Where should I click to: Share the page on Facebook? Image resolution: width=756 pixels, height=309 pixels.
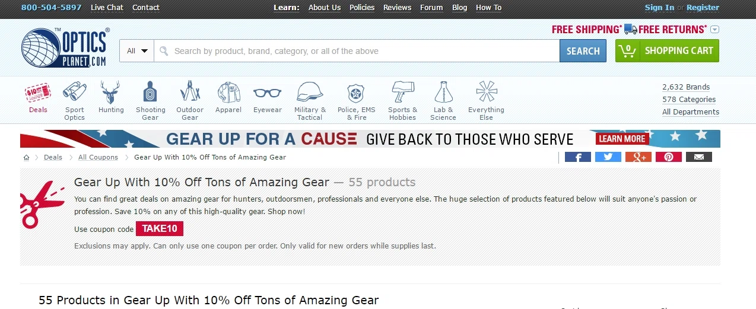click(x=577, y=157)
